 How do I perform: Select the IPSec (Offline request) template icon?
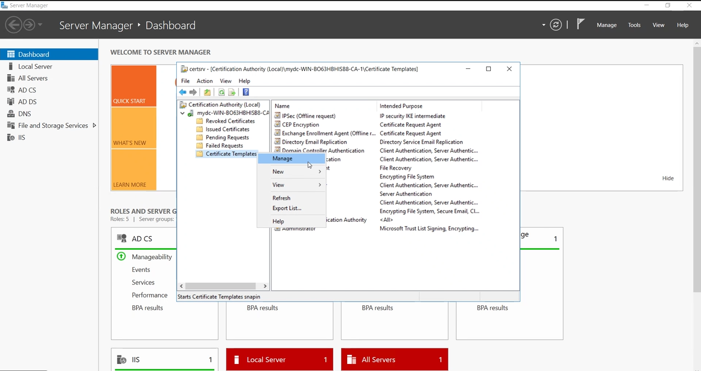coord(277,116)
